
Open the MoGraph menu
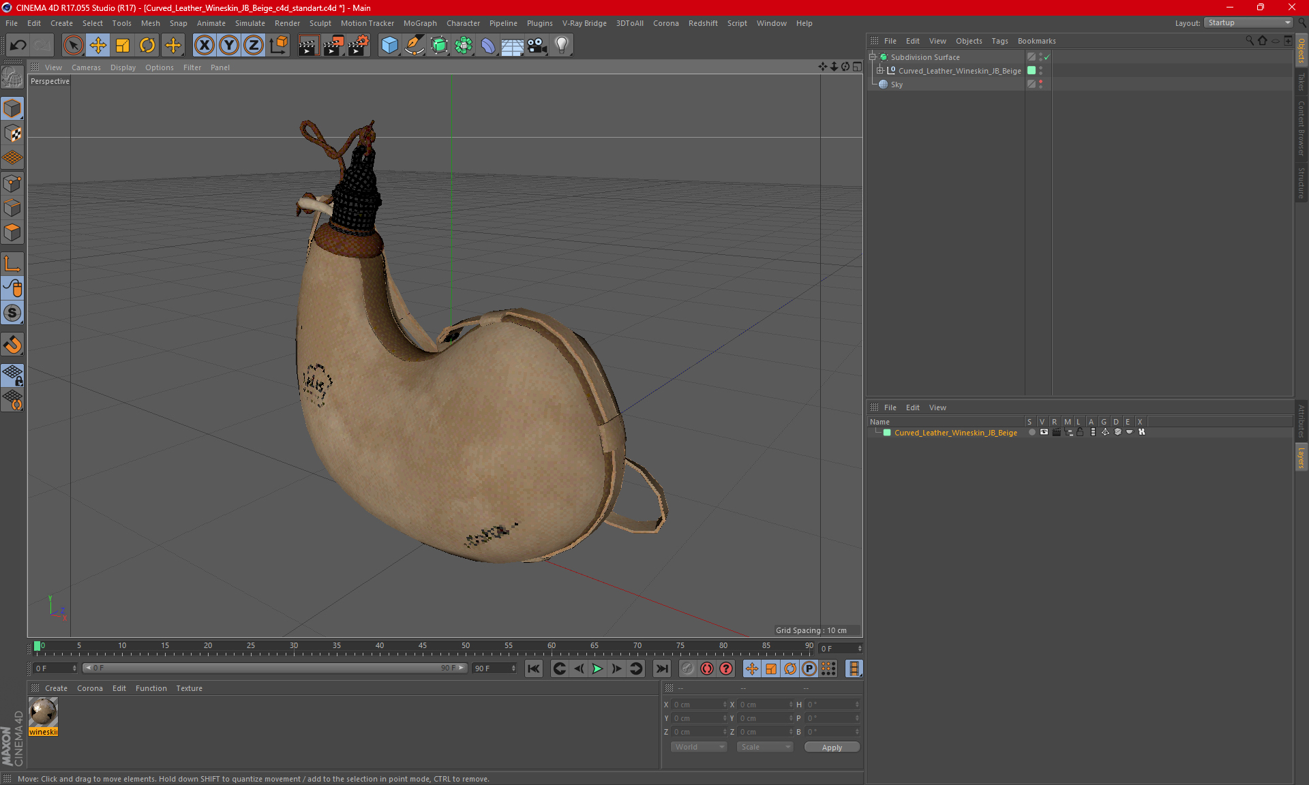(x=420, y=23)
